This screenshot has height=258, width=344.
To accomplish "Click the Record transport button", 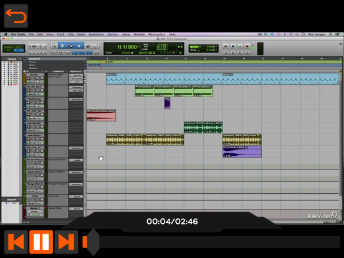I will click(247, 46).
